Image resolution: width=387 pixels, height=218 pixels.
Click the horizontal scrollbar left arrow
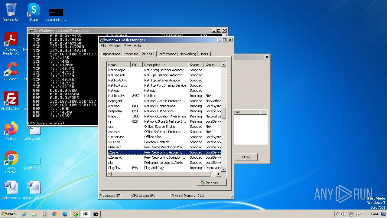(x=109, y=174)
